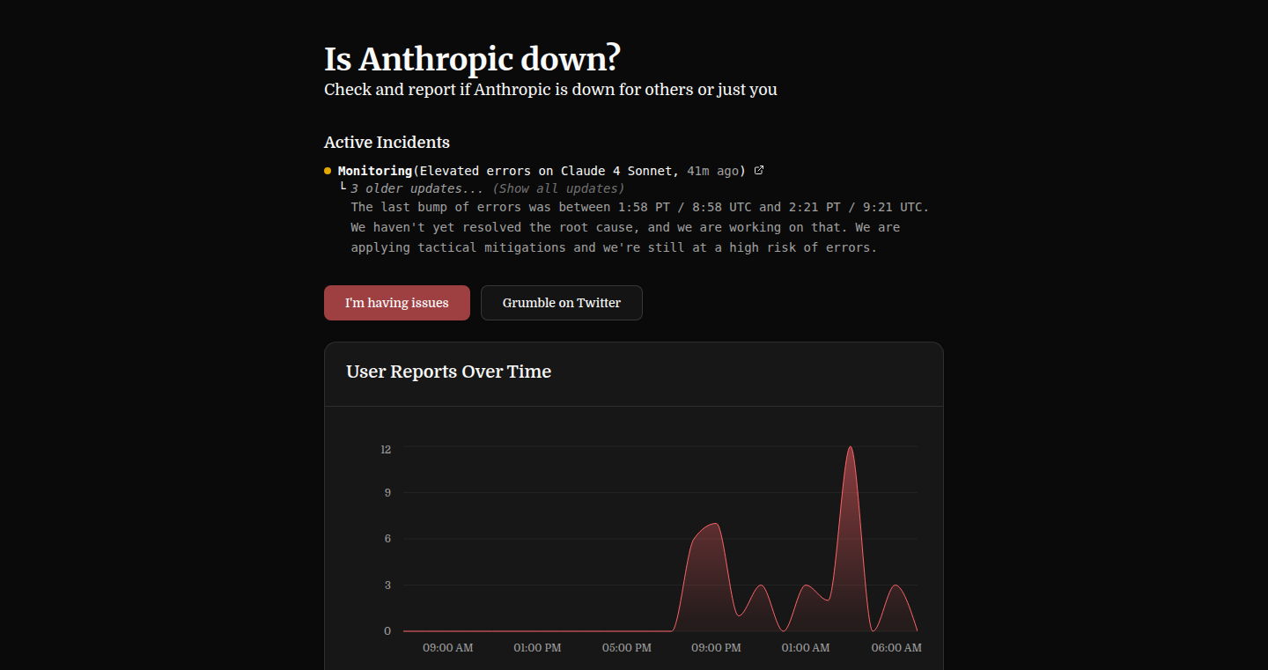Viewport: 1268px width, 670px height.
Task: Open the incident external link icon
Action: coord(760,170)
